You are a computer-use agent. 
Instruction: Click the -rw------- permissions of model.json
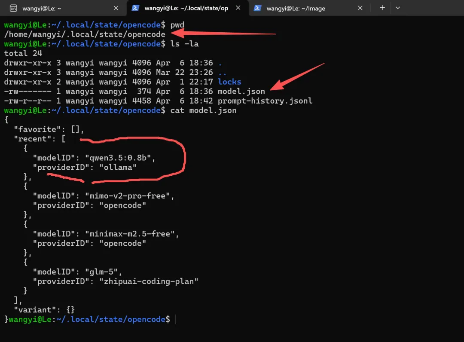(28, 92)
